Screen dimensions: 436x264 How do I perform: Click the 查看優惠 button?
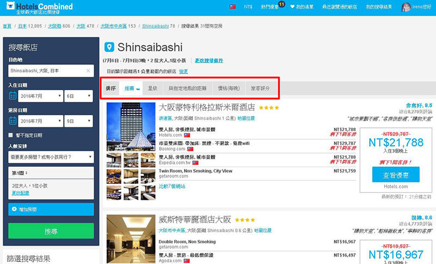coord(396,175)
